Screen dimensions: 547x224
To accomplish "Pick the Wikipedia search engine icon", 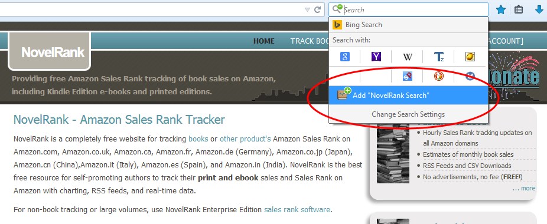I will pyautogui.click(x=408, y=57).
